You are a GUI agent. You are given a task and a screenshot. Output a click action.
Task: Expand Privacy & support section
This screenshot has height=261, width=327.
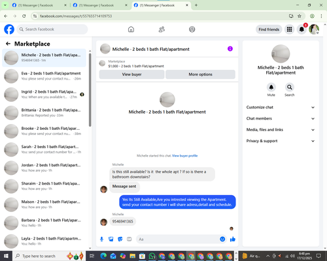tap(281, 141)
